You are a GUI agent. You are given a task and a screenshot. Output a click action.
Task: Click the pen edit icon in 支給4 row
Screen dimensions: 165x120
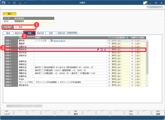point(98,50)
